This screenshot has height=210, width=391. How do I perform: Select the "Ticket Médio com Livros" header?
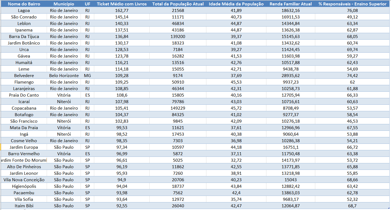(122, 4)
